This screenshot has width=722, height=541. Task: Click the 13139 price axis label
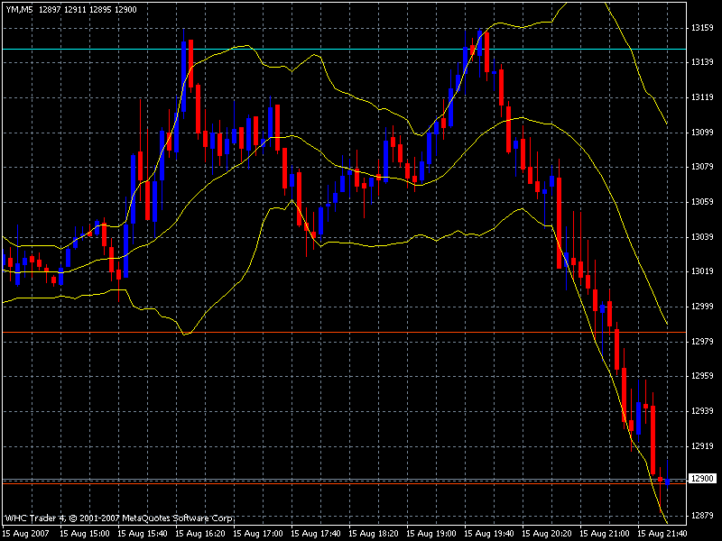tap(702, 62)
